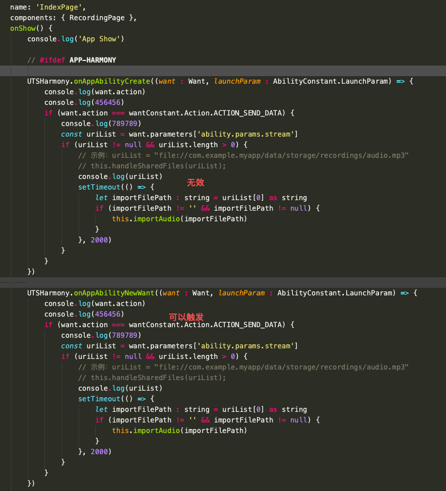The image size is (446, 491).
Task: Click the 'IndexPage' string on the name line
Action: pos(56,7)
